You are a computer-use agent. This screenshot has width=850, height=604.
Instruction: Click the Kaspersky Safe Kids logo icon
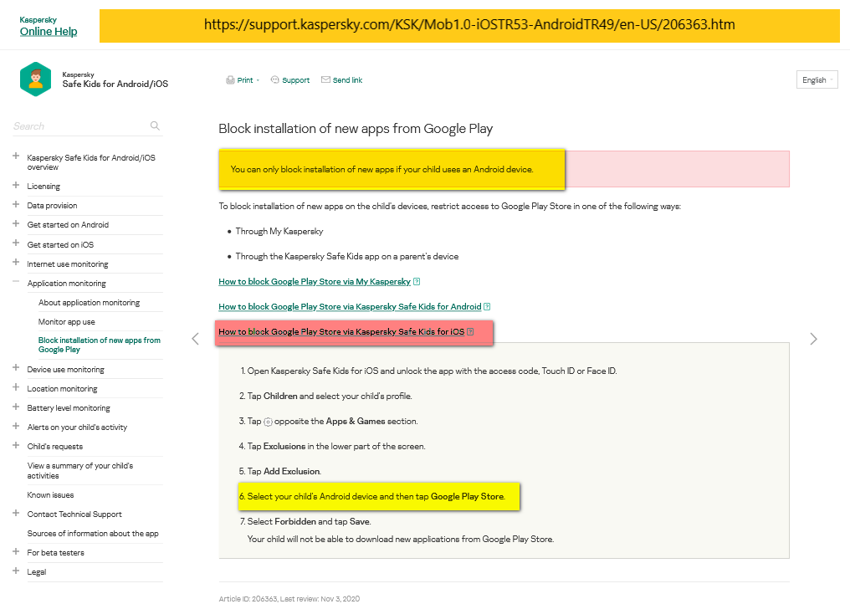(x=36, y=79)
